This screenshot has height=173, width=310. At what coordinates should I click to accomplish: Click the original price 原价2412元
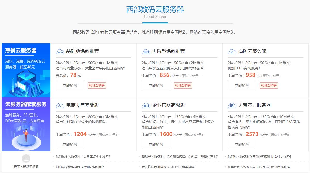[107, 135]
